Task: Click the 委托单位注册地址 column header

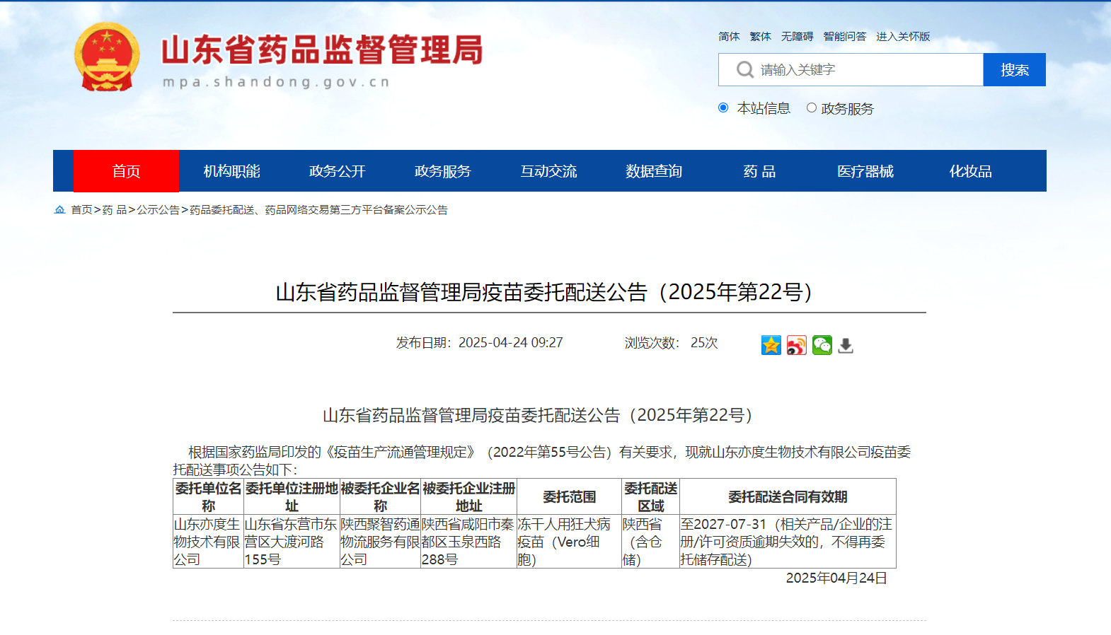Action: click(x=292, y=497)
